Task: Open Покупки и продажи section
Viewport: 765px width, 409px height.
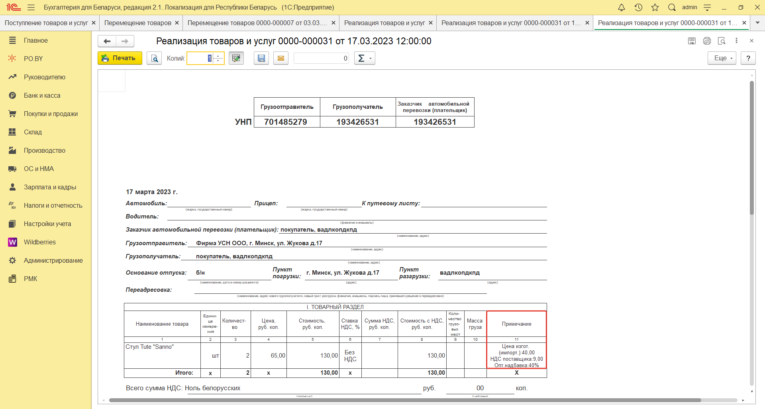Action: (x=51, y=114)
